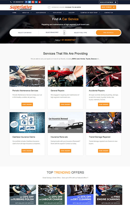Send enquiry for General Repairs
Image resolution: width=130 pixels, height=206 pixels.
66,105
